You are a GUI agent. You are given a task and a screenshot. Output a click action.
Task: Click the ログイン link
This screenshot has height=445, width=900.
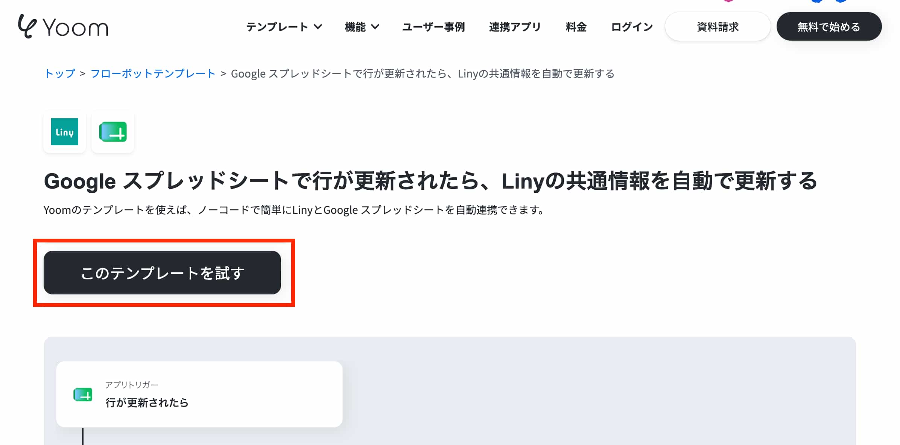(632, 27)
